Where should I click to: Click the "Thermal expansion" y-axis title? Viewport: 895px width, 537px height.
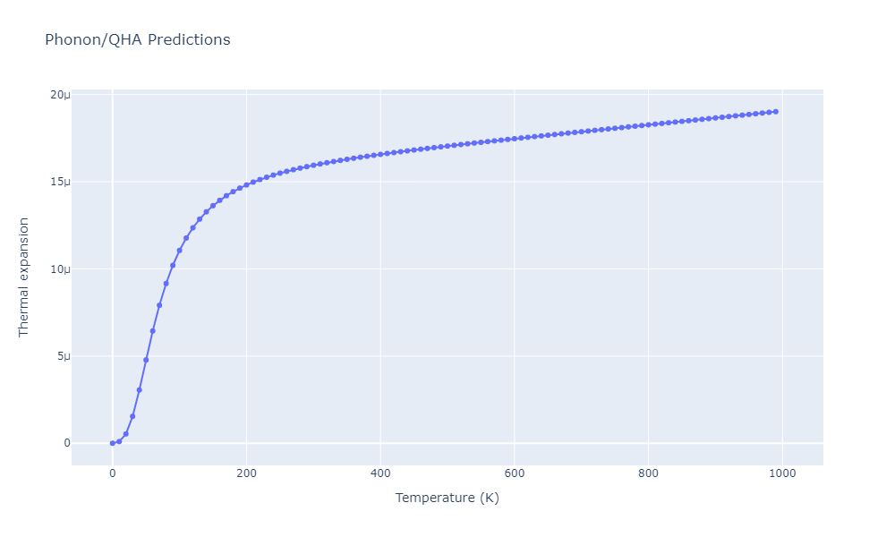[x=24, y=277]
